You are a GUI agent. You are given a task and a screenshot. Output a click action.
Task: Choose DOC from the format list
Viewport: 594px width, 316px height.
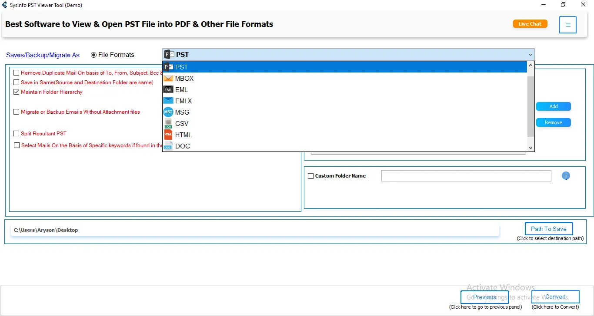point(344,146)
